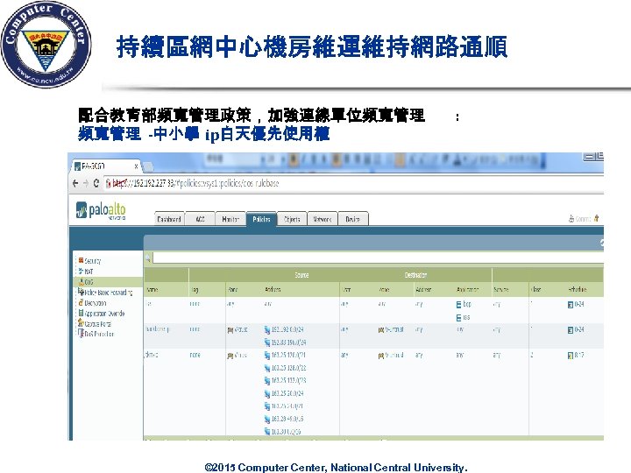Open the Device tab
This screenshot has width=631, height=473.
(x=353, y=219)
